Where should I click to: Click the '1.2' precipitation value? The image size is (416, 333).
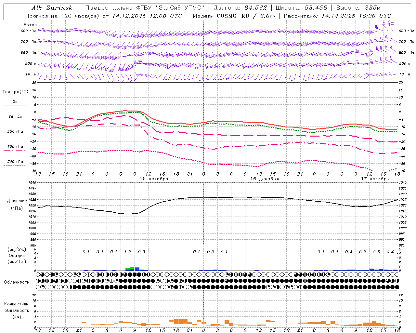point(128,252)
